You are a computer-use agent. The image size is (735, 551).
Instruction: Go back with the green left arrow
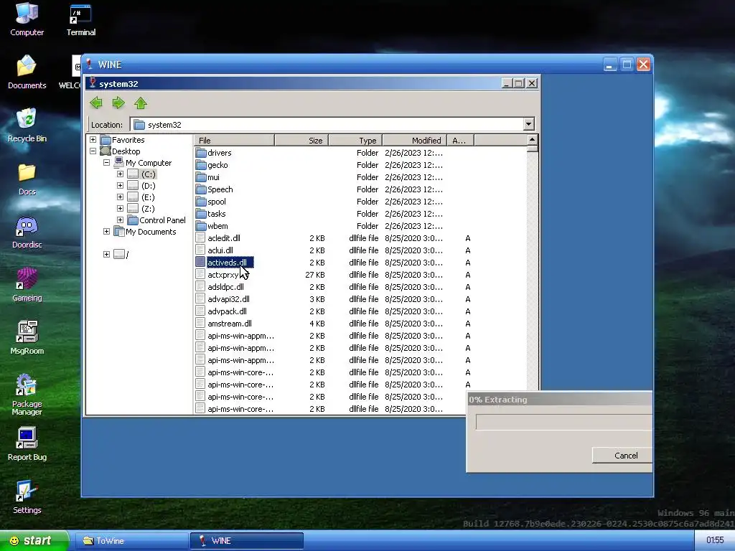(x=96, y=103)
